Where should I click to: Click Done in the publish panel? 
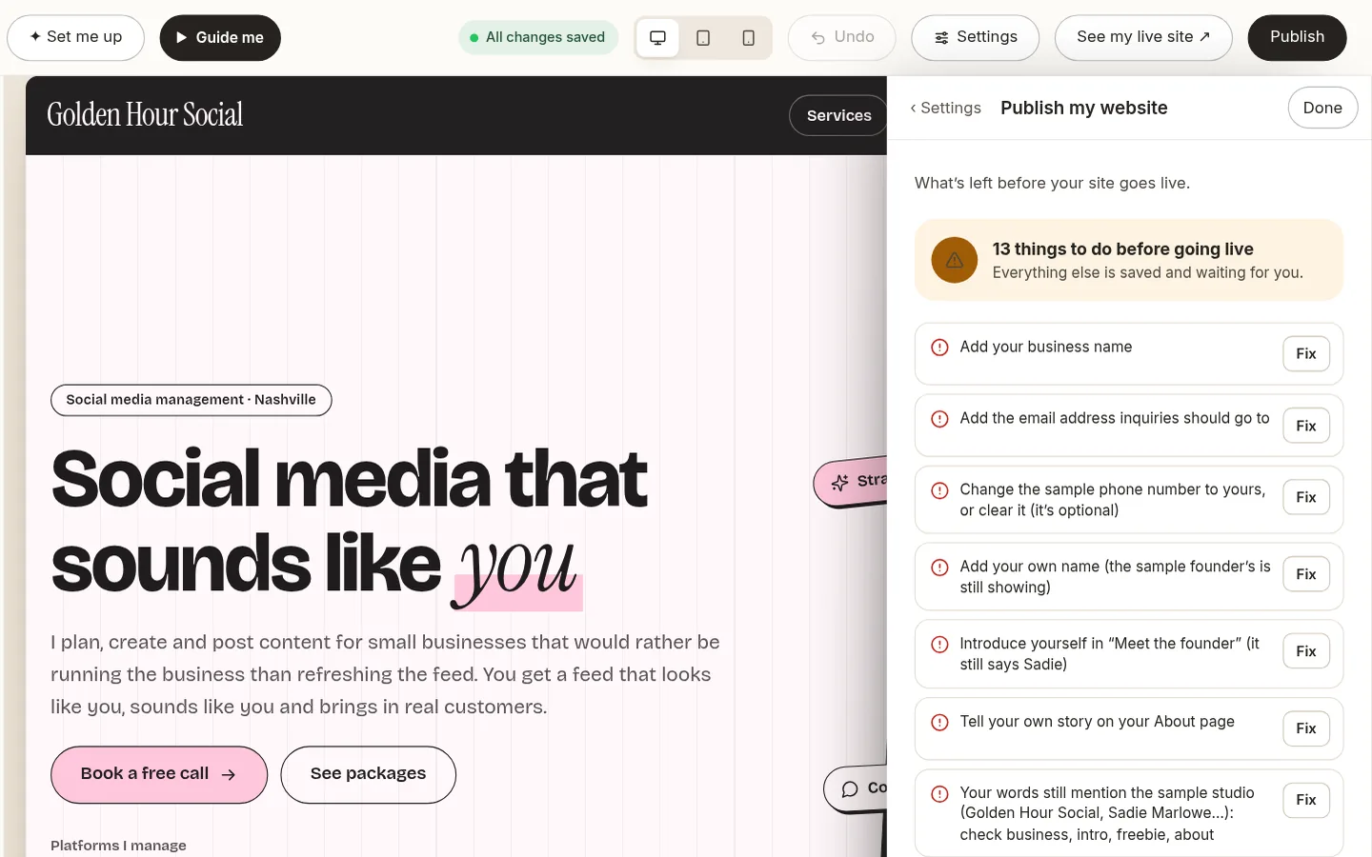(x=1322, y=108)
